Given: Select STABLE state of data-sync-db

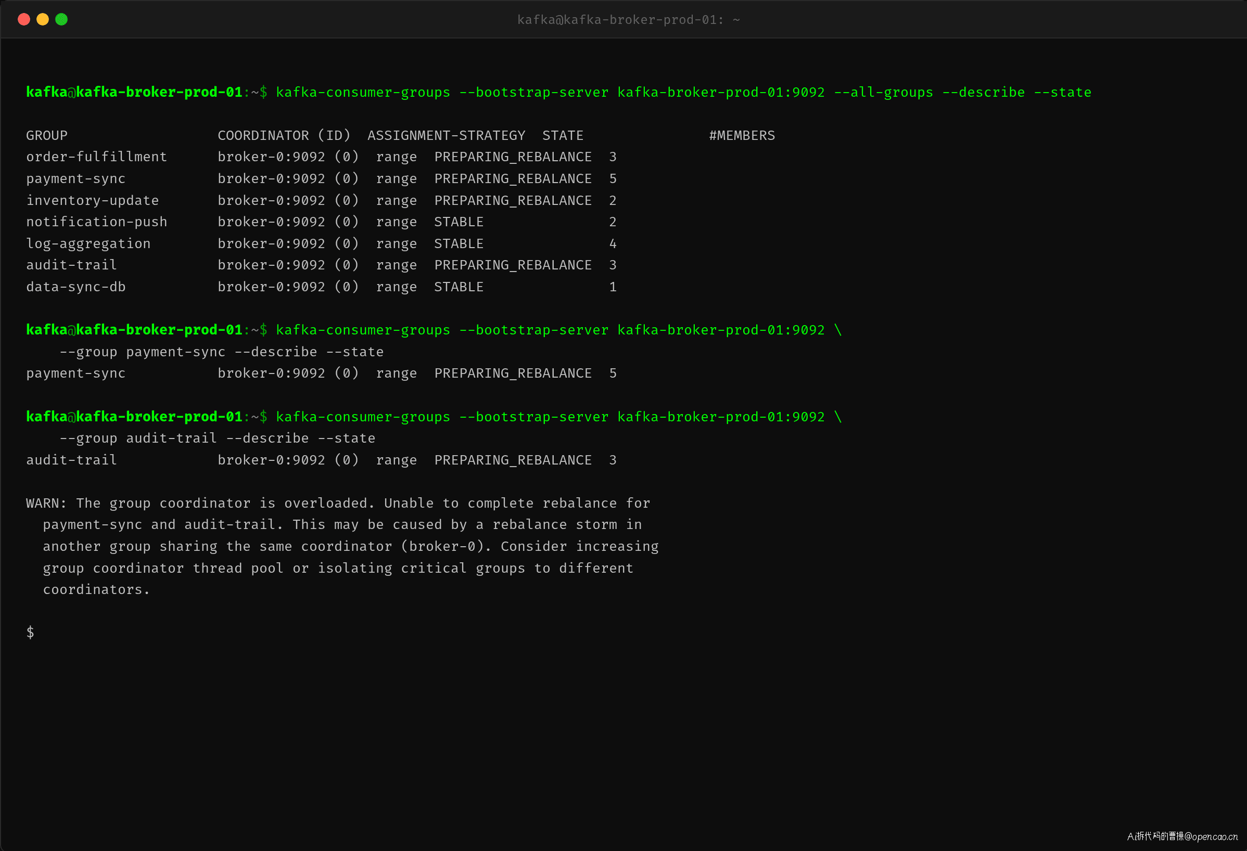Looking at the screenshot, I should tap(459, 287).
